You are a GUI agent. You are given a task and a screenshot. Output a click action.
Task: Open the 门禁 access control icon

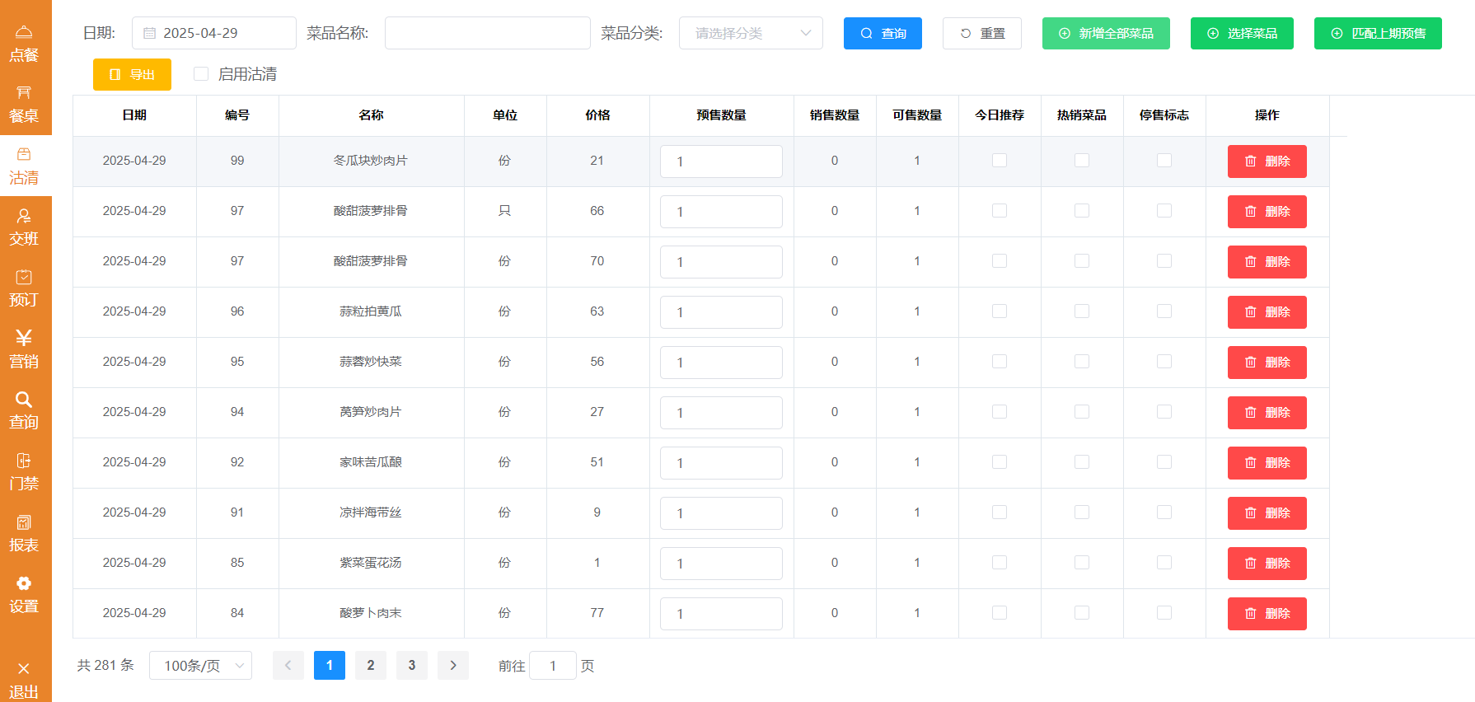[x=24, y=471]
